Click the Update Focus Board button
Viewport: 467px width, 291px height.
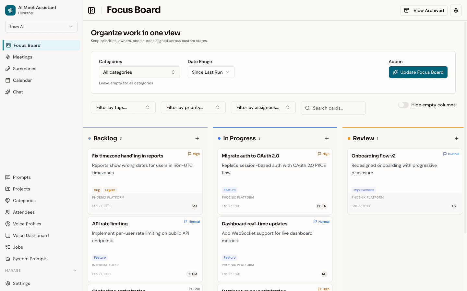[418, 72]
